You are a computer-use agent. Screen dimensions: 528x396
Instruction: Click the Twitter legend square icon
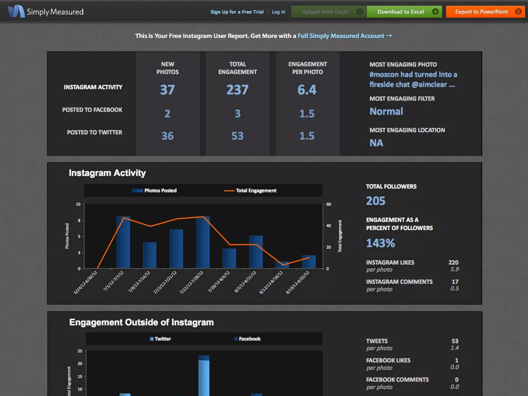152,339
